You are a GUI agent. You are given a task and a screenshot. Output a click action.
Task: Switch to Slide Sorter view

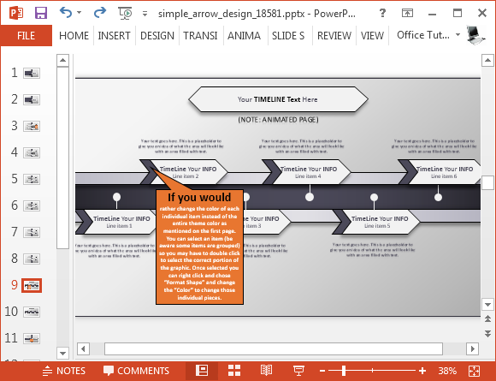pos(234,371)
